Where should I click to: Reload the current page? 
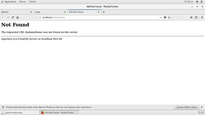pyautogui.click(x=13, y=18)
